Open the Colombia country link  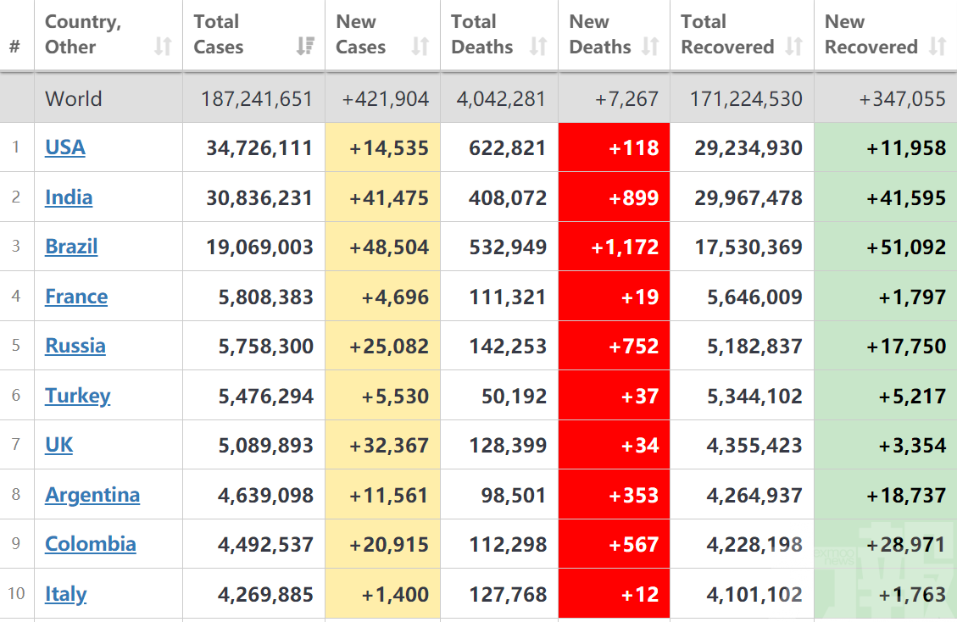[91, 545]
